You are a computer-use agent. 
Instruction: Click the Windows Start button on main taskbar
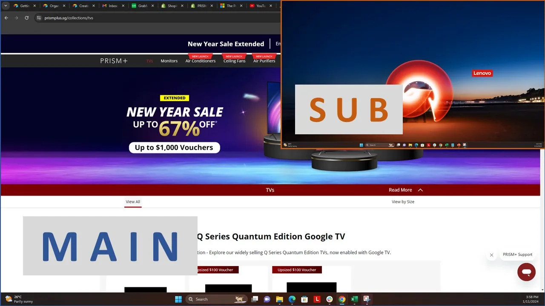[x=178, y=299]
